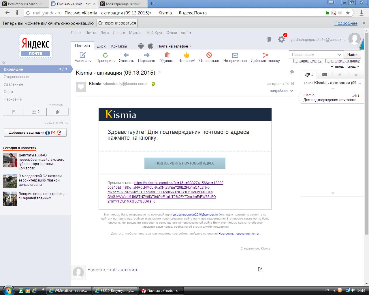Click the Ответить reply arrow
Screen dimensions: 369x295
pos(126,55)
